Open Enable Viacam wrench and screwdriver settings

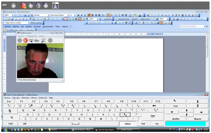pos(43,40)
